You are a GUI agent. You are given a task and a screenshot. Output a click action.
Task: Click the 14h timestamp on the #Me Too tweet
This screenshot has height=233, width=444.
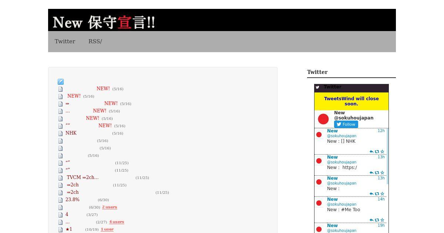click(381, 199)
